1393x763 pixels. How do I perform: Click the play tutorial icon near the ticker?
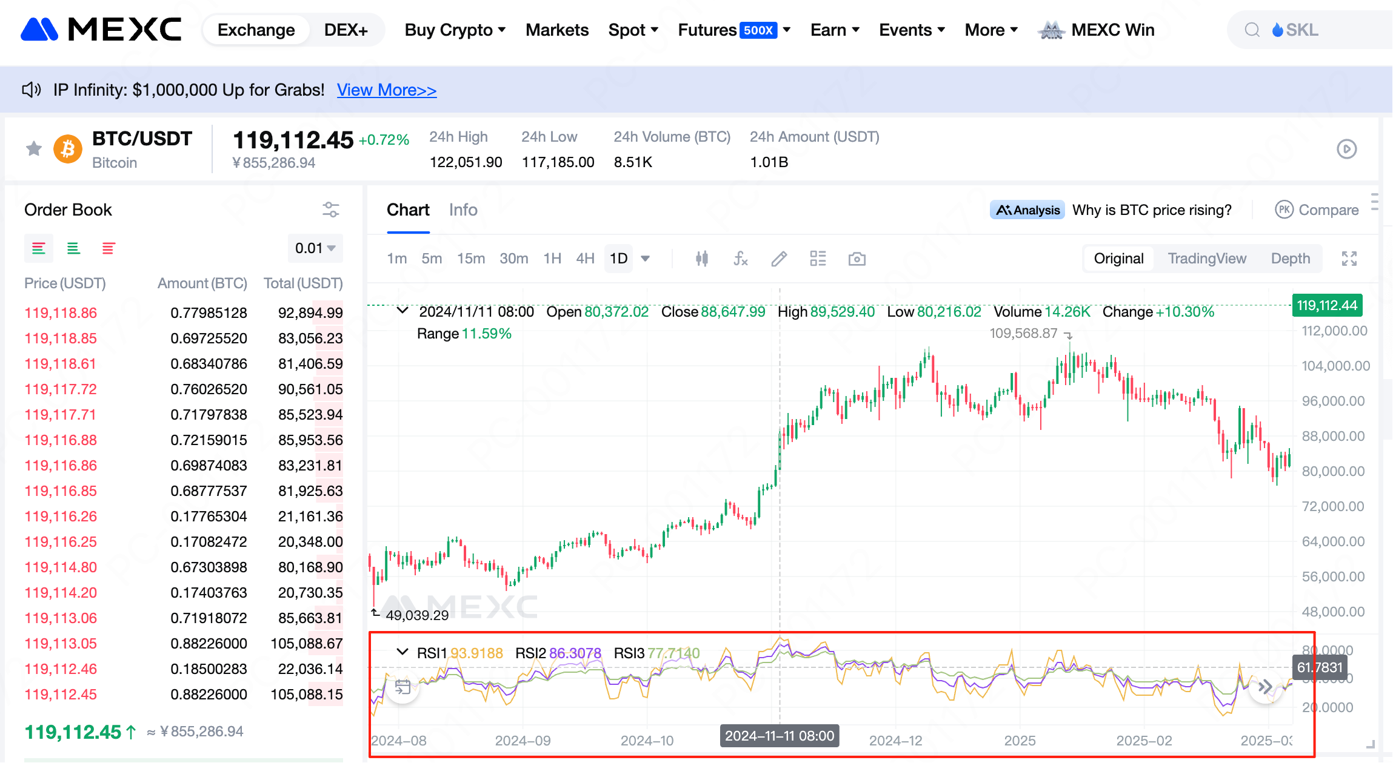point(1346,149)
